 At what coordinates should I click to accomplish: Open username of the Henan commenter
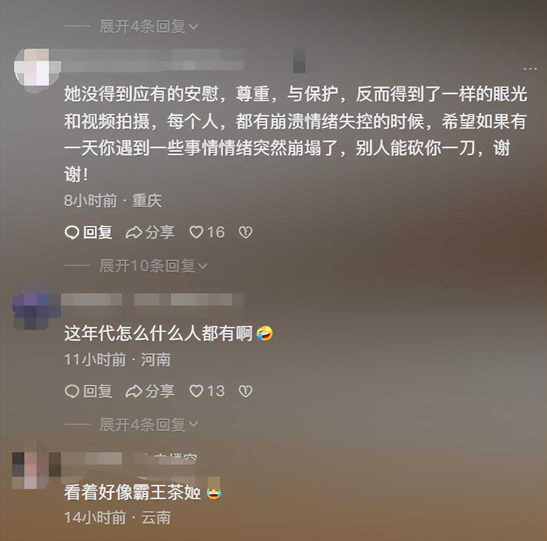coord(152,300)
